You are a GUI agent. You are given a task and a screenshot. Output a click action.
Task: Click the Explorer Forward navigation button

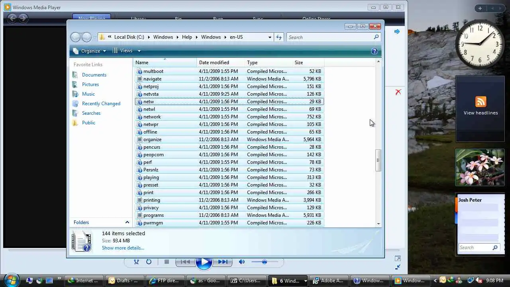(x=86, y=37)
